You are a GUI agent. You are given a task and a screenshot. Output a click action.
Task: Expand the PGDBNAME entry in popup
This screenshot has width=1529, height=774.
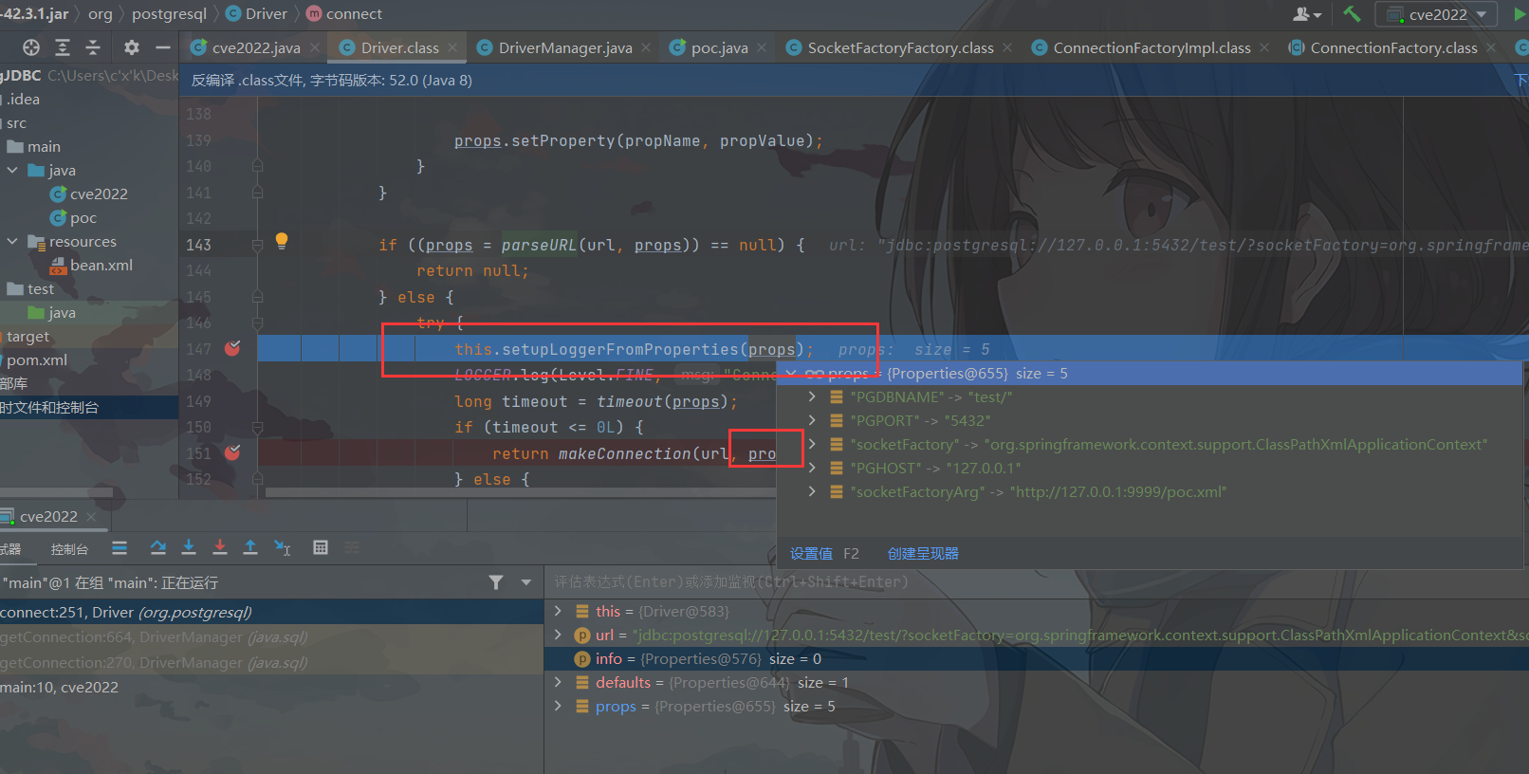[812, 396]
